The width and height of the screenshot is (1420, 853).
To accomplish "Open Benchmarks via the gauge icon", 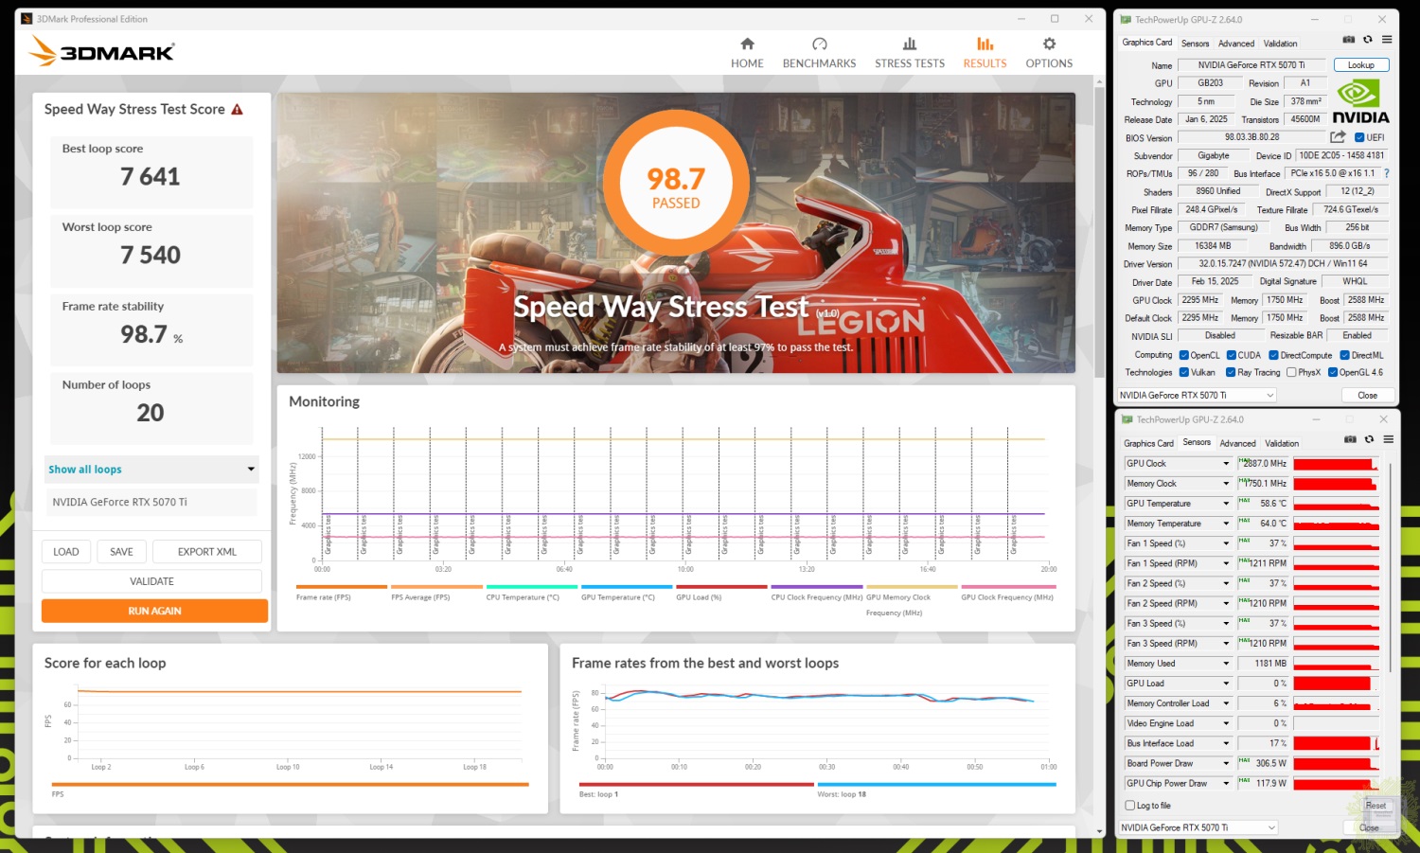I will pyautogui.click(x=820, y=44).
